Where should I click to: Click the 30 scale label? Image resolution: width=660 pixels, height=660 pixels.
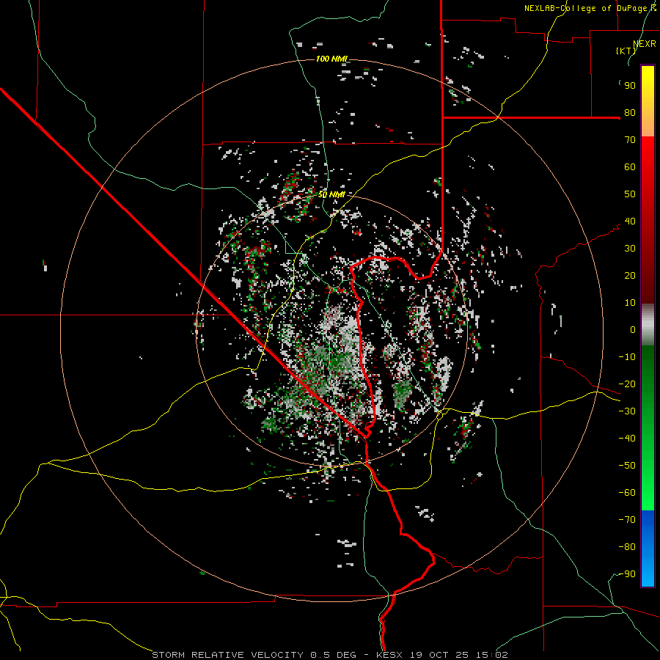click(630, 249)
